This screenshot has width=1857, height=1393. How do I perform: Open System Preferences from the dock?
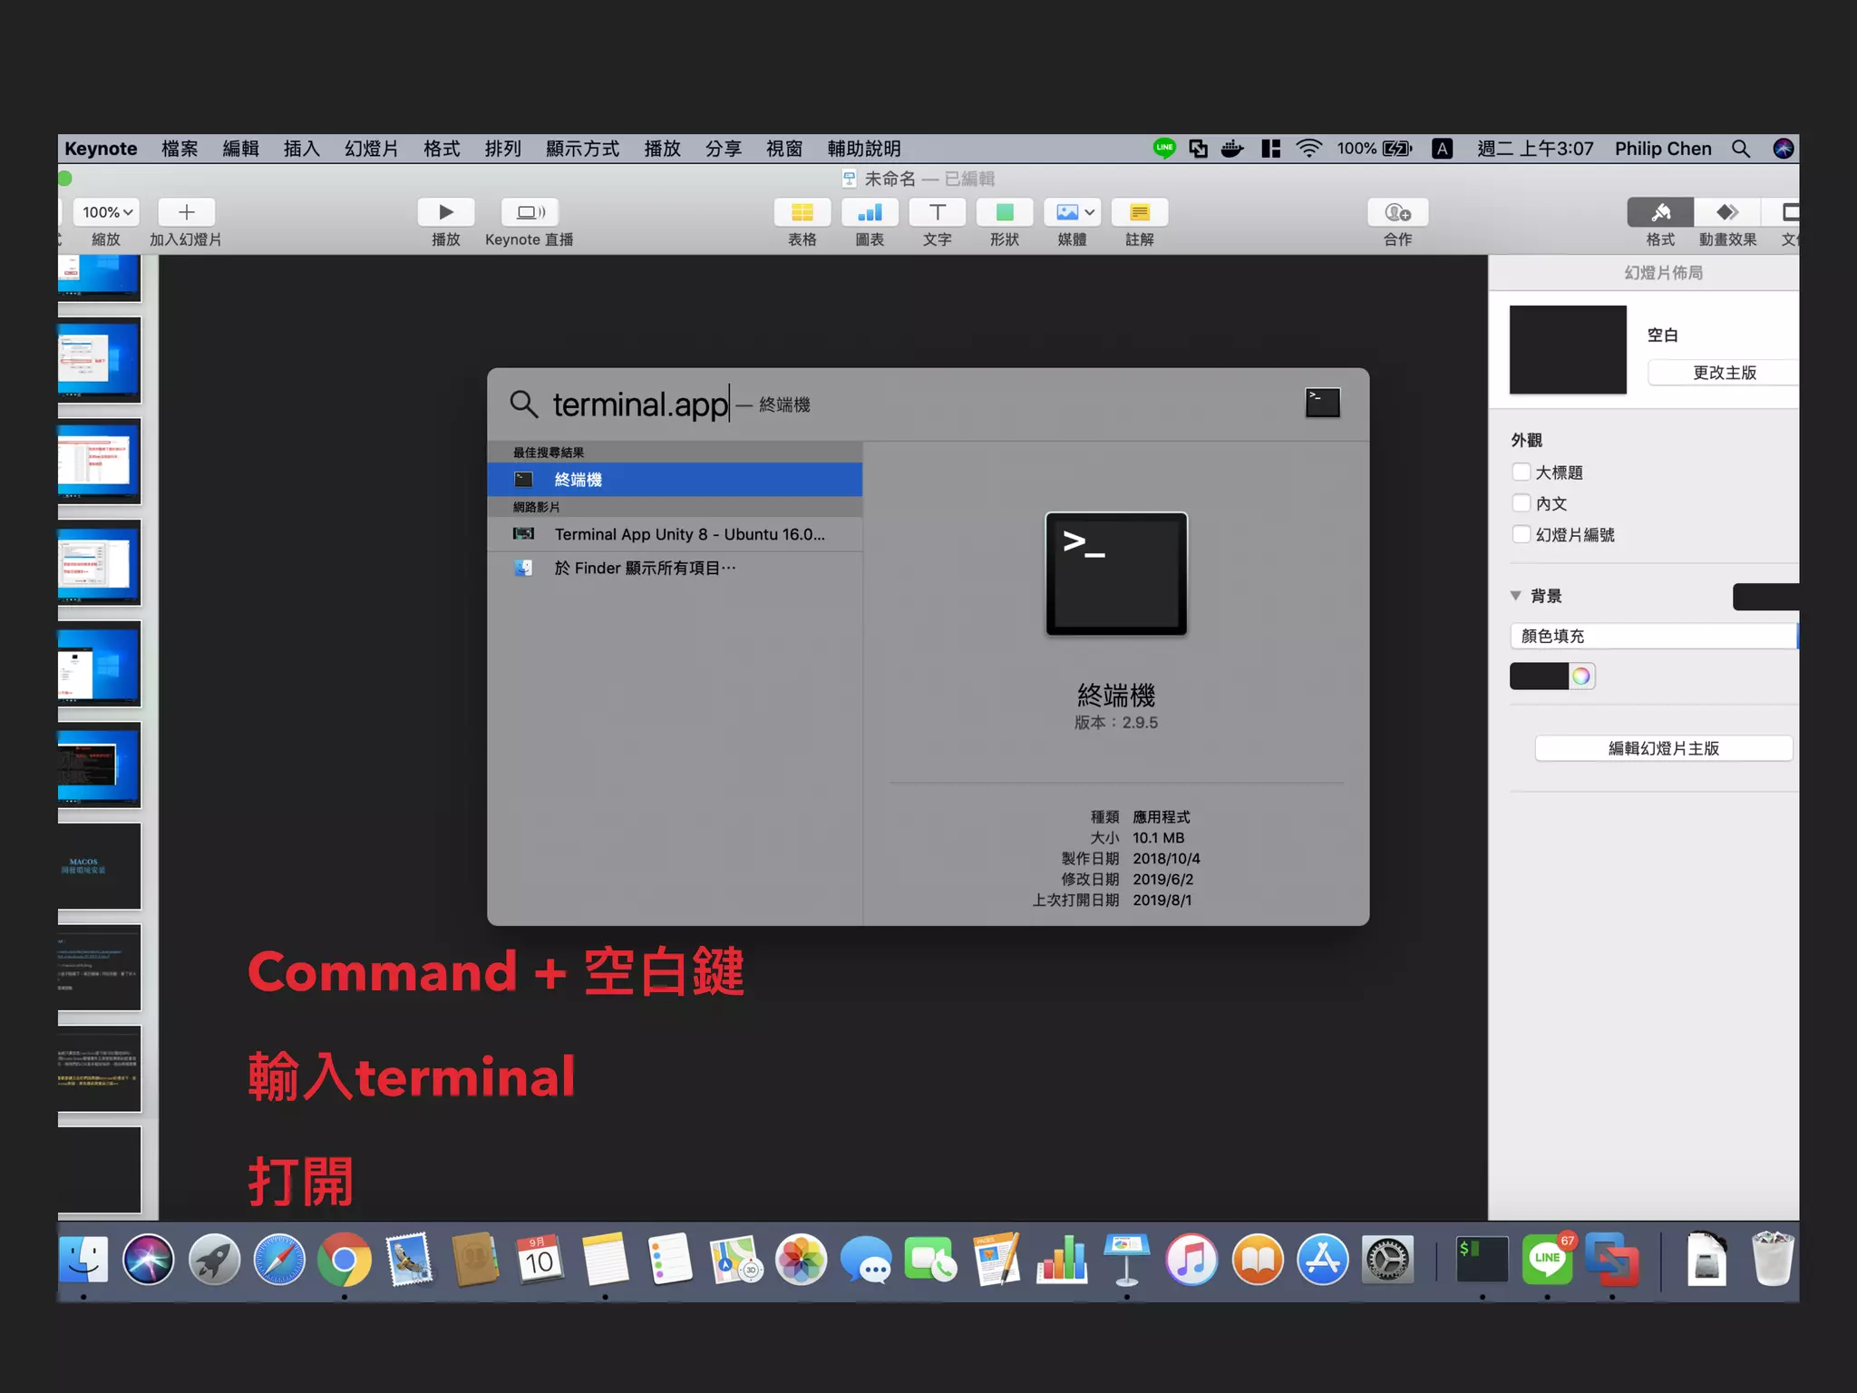[x=1387, y=1260]
